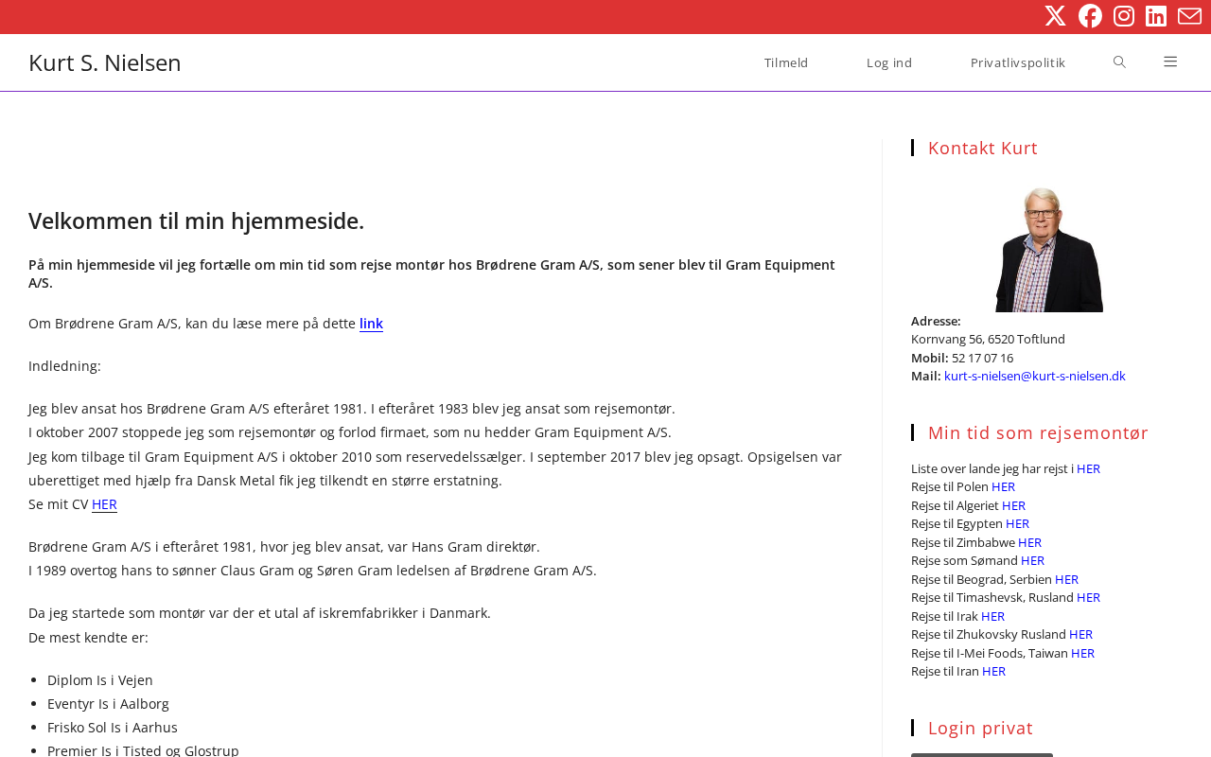Screen dimensions: 1211x757
Task: Click the mobile number 52 17 07 16
Action: click(x=982, y=358)
